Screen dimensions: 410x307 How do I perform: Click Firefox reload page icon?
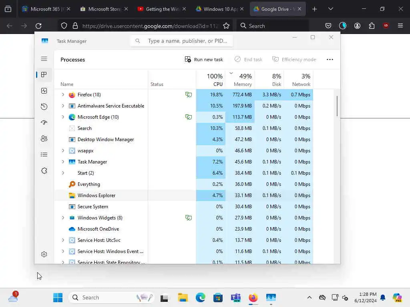click(x=38, y=26)
